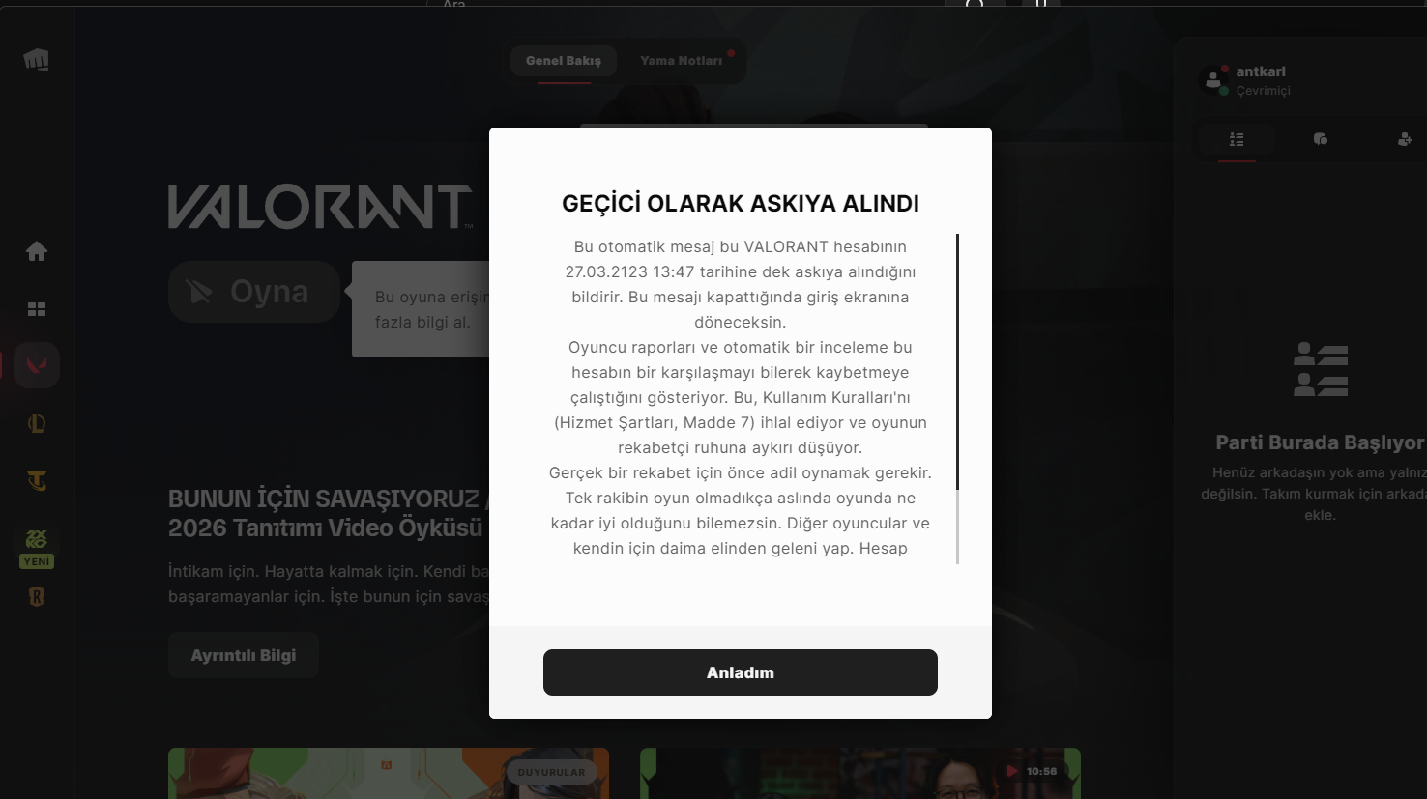
Task: Click the Çevrimiçi status text
Action: click(x=1264, y=91)
